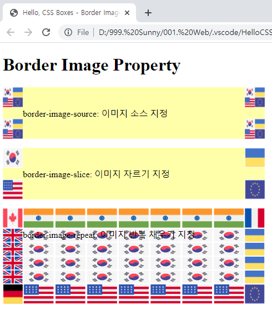The image size is (272, 310).
Task: Click the Border Image Property heading
Action: coord(92,65)
